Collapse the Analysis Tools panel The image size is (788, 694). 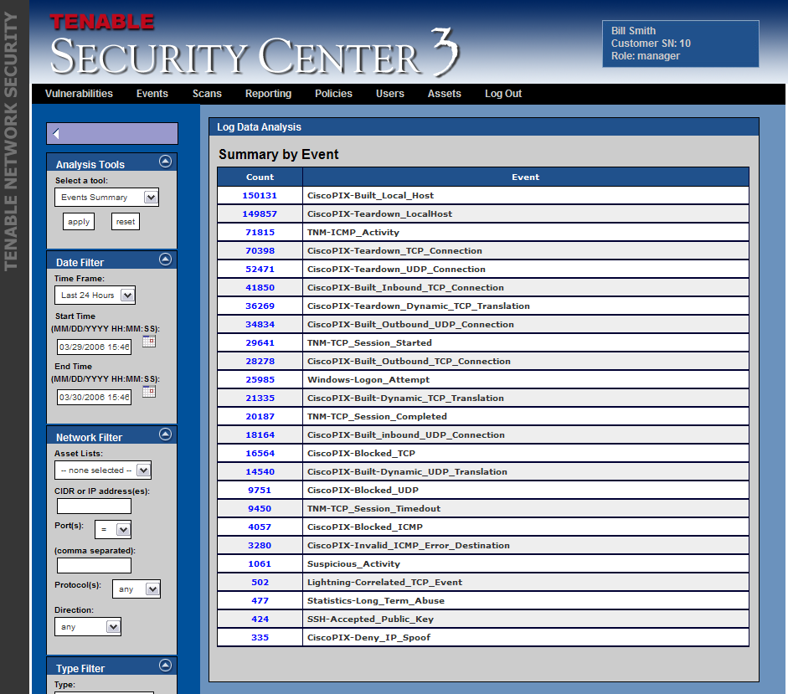(x=165, y=162)
